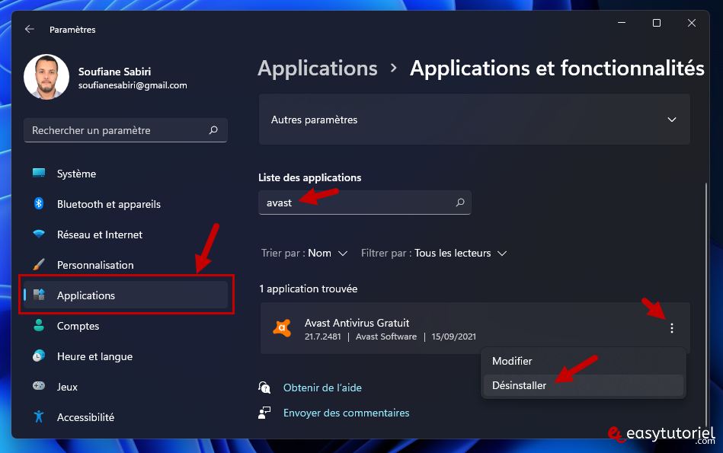The width and height of the screenshot is (723, 453).
Task: Click the Wi-Fi network icon in sidebar
Action: [x=39, y=234]
